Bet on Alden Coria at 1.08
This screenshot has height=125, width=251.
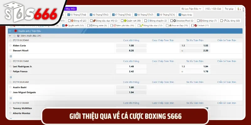tap(131, 45)
